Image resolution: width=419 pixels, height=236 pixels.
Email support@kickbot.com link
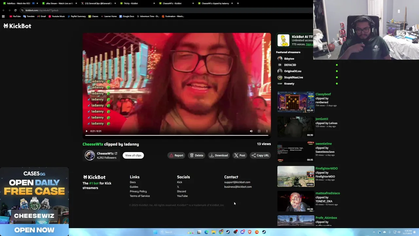click(x=237, y=182)
